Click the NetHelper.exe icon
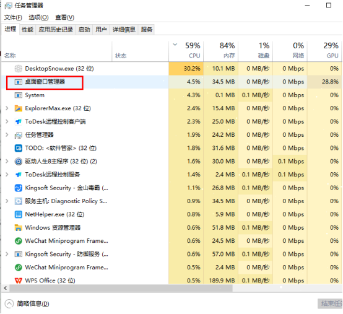 (x=19, y=214)
